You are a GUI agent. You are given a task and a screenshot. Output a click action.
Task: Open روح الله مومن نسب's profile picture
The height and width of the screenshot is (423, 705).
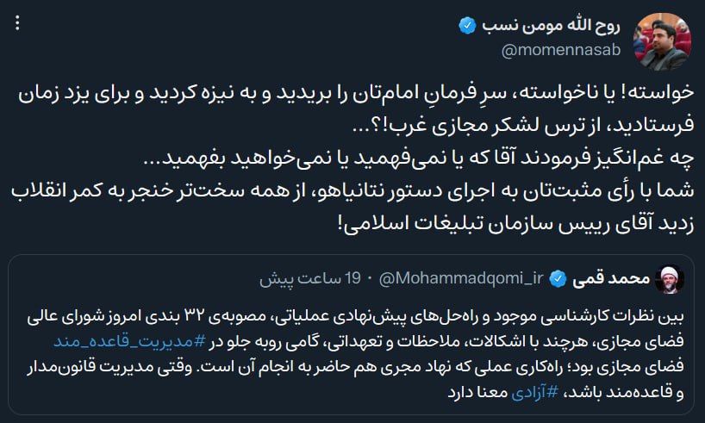(662, 40)
